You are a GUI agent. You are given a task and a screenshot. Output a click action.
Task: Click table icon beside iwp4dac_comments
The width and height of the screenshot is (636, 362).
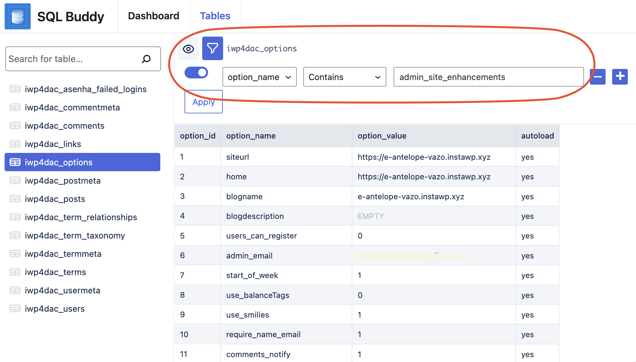[x=15, y=125]
